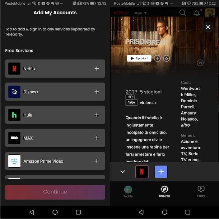
Task: Tap the plus icon for Disney+
Action: [x=97, y=92]
